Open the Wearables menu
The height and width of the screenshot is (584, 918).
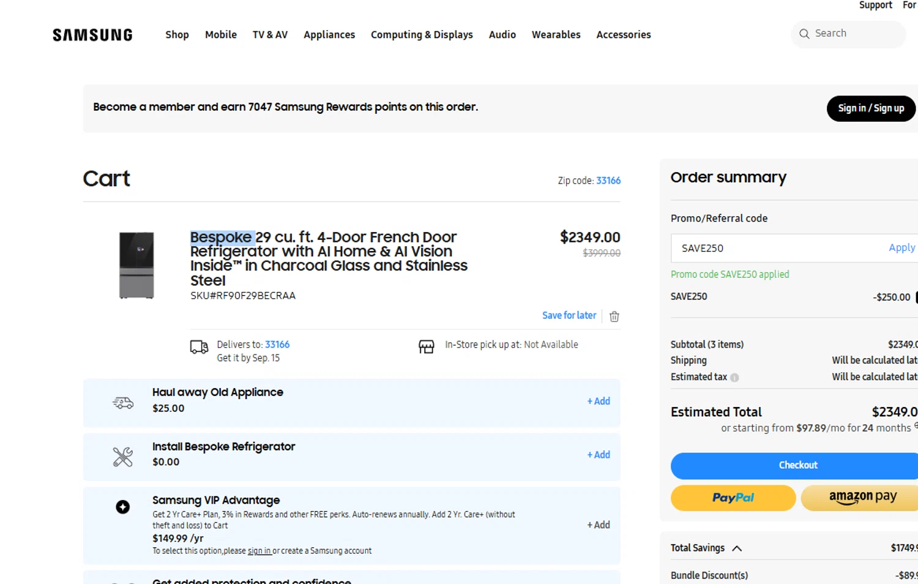[556, 35]
